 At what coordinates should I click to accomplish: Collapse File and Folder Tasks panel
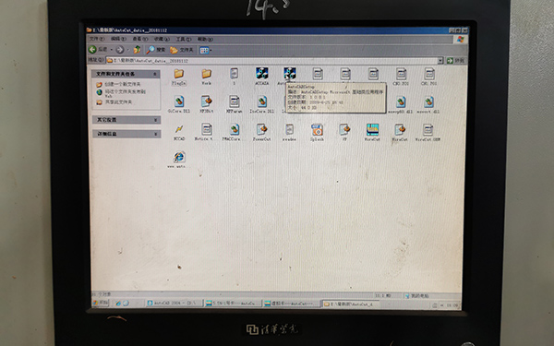tap(155, 74)
